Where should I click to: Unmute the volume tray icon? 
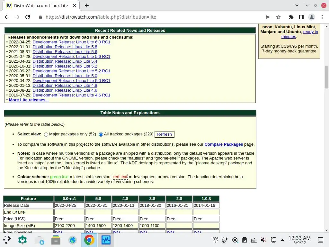[x=264, y=240]
